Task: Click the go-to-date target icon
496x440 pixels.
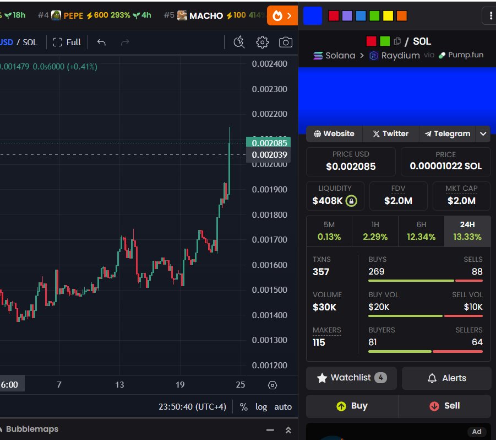Action: (x=272, y=385)
